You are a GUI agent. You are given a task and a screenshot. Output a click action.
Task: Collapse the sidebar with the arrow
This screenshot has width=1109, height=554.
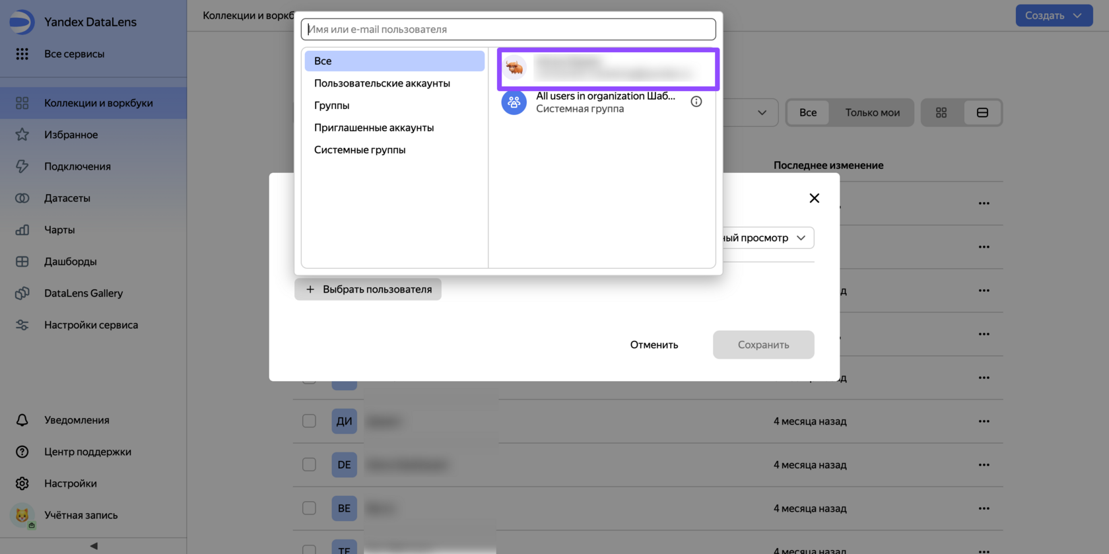94,546
